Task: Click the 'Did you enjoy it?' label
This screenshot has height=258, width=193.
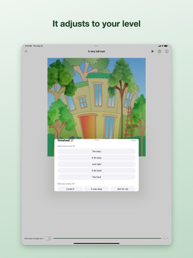Action: (66, 184)
